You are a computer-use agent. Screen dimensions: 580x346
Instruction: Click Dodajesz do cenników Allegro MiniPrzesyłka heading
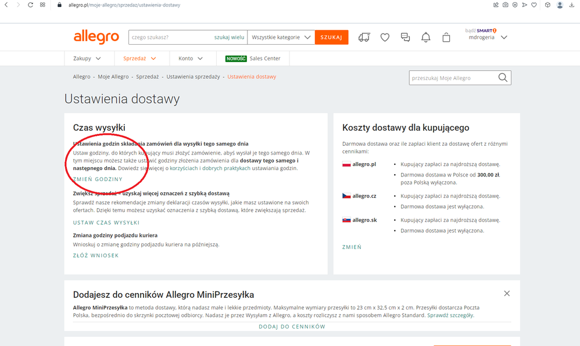(163, 294)
